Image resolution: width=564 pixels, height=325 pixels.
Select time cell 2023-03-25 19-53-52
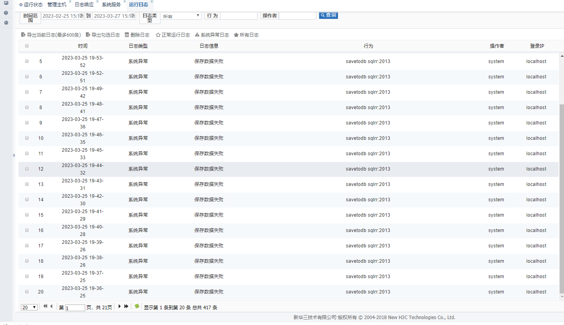[83, 61]
